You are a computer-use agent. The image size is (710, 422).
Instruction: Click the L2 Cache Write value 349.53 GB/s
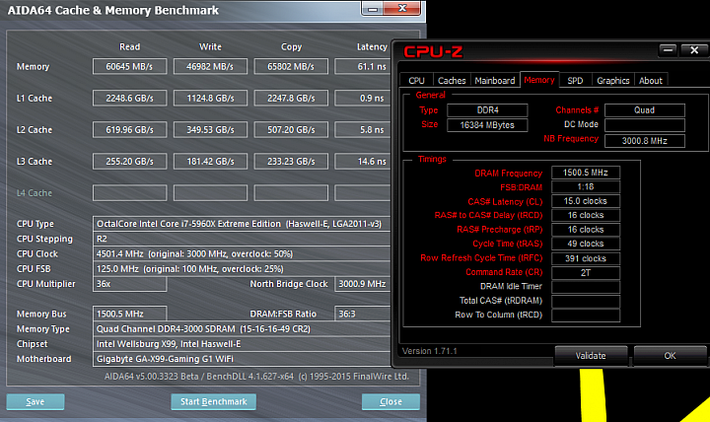(x=210, y=130)
